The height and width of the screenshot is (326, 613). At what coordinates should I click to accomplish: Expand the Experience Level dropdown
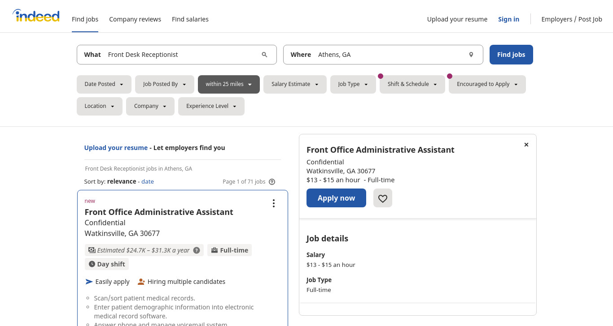pos(211,106)
